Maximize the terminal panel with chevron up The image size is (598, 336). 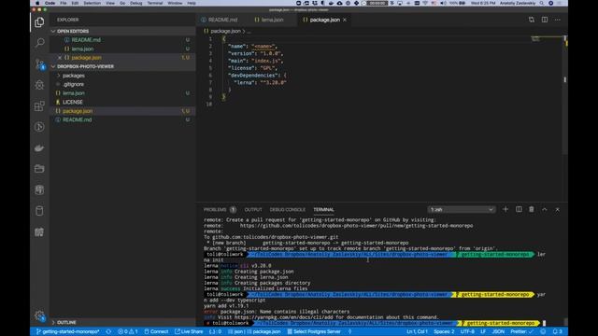(544, 209)
